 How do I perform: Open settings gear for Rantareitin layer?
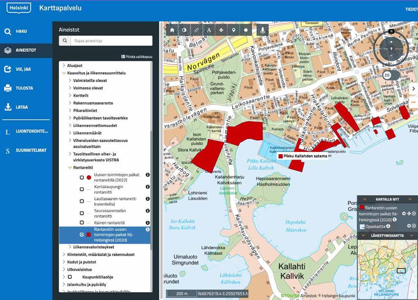(x=404, y=213)
